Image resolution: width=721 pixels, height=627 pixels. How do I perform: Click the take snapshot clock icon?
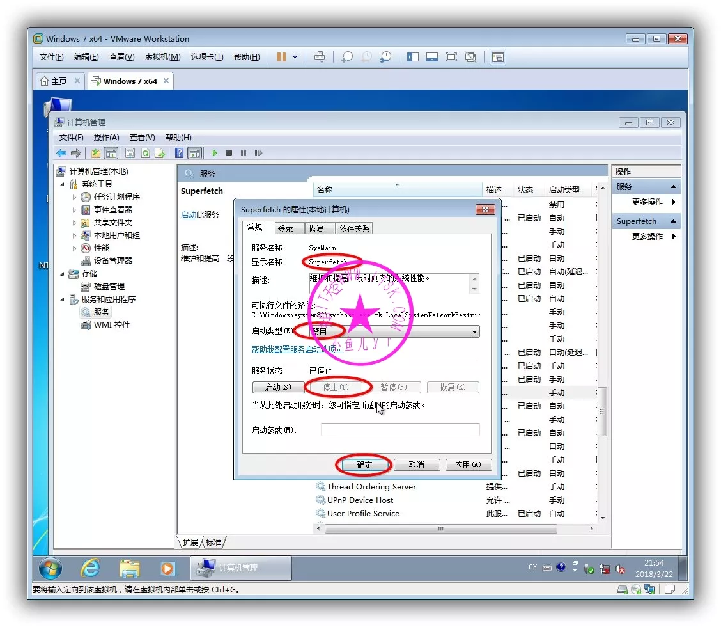click(x=346, y=57)
